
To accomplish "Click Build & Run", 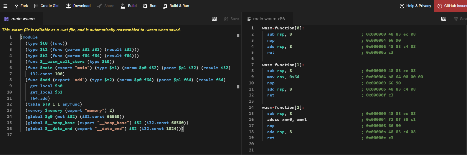I will pyautogui.click(x=176, y=6).
